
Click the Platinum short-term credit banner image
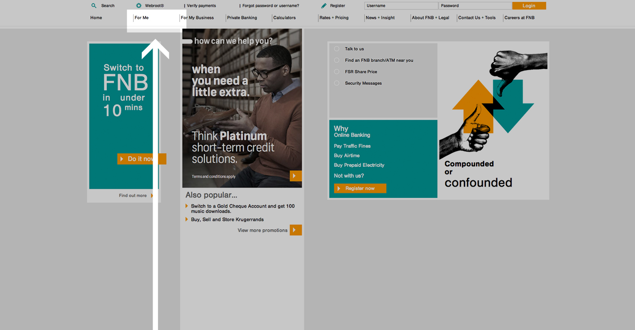(x=242, y=108)
